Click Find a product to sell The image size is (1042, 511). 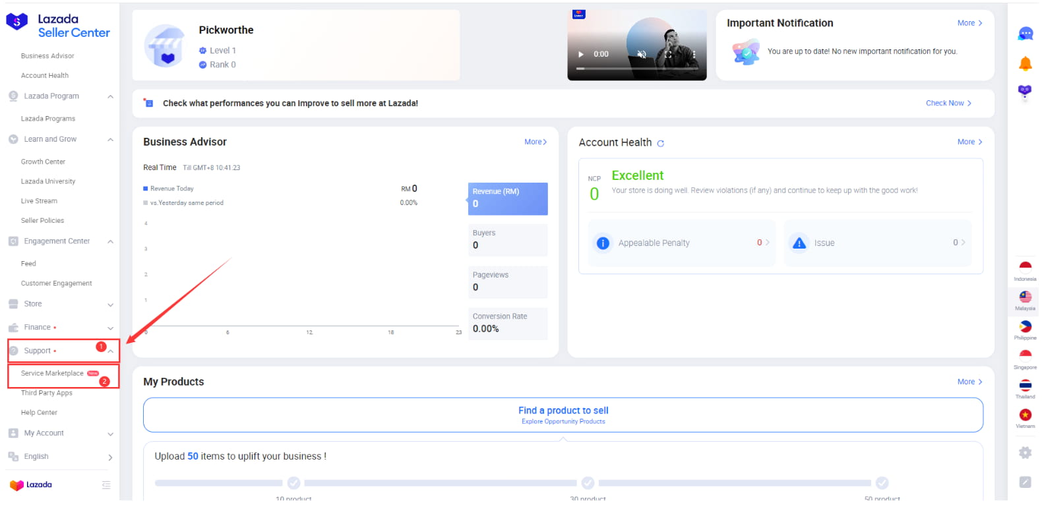click(x=563, y=415)
